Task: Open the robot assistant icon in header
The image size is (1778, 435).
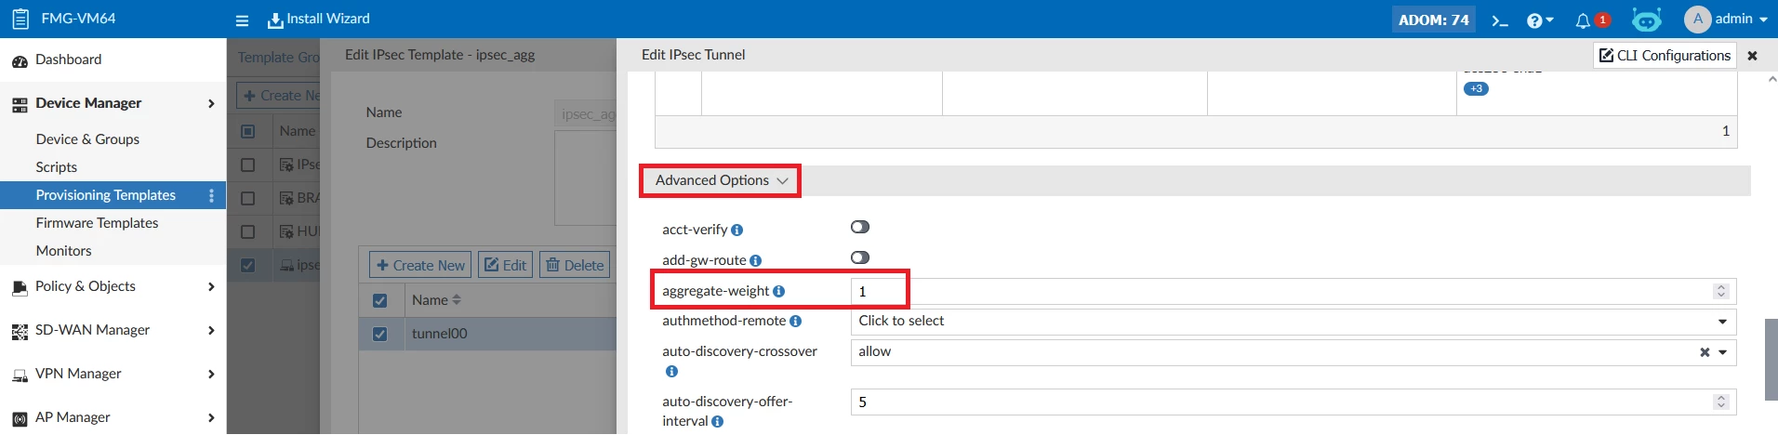Action: [x=1646, y=19]
